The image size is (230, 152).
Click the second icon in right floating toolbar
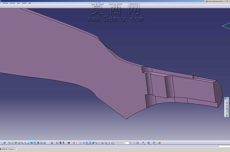227,106
